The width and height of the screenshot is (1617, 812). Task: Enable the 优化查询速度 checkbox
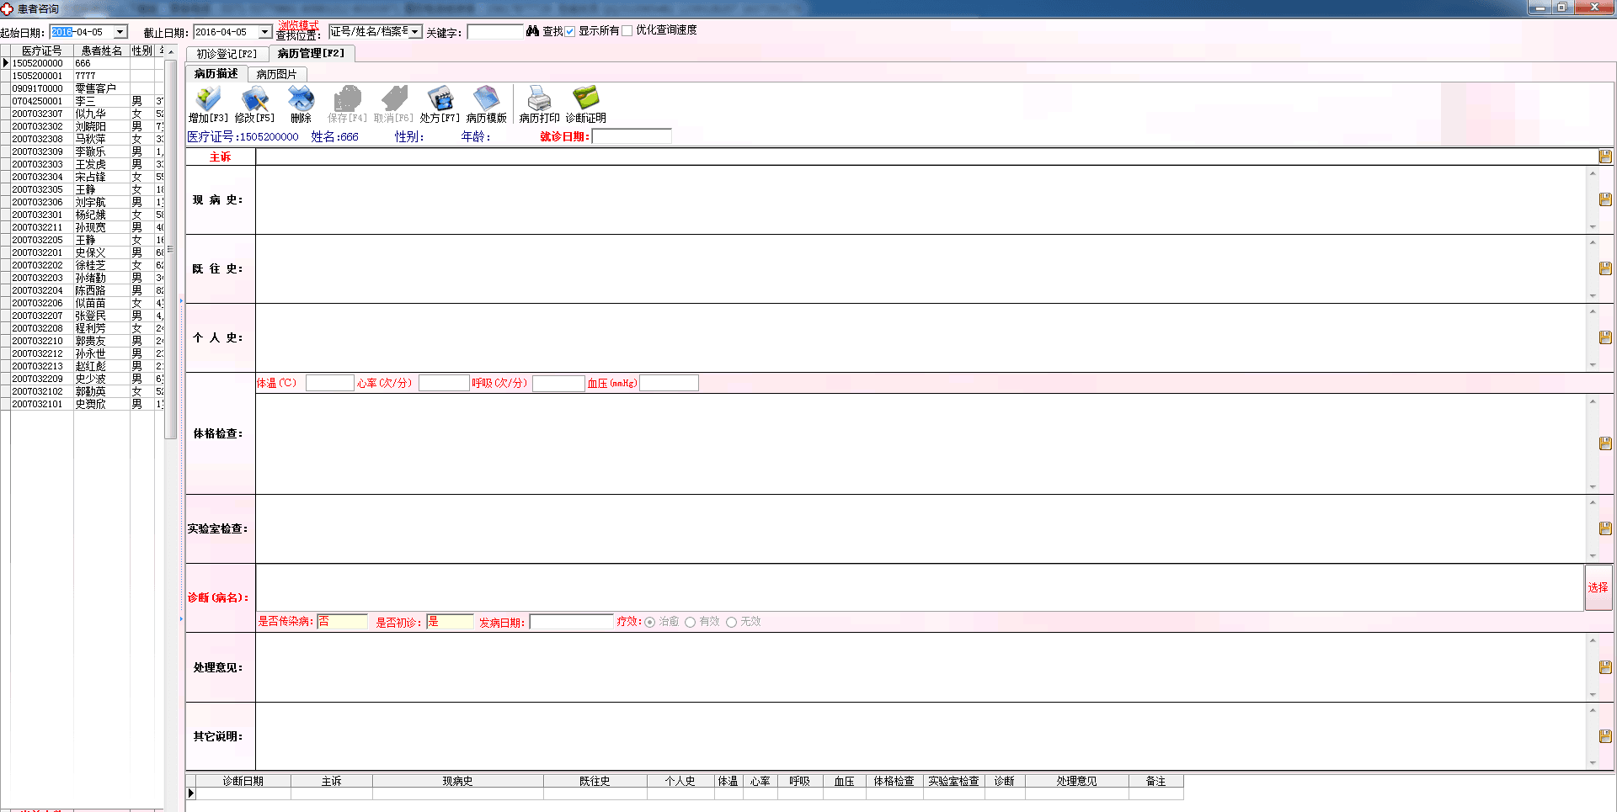627,31
